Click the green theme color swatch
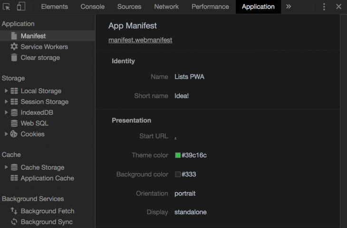 [x=178, y=155]
